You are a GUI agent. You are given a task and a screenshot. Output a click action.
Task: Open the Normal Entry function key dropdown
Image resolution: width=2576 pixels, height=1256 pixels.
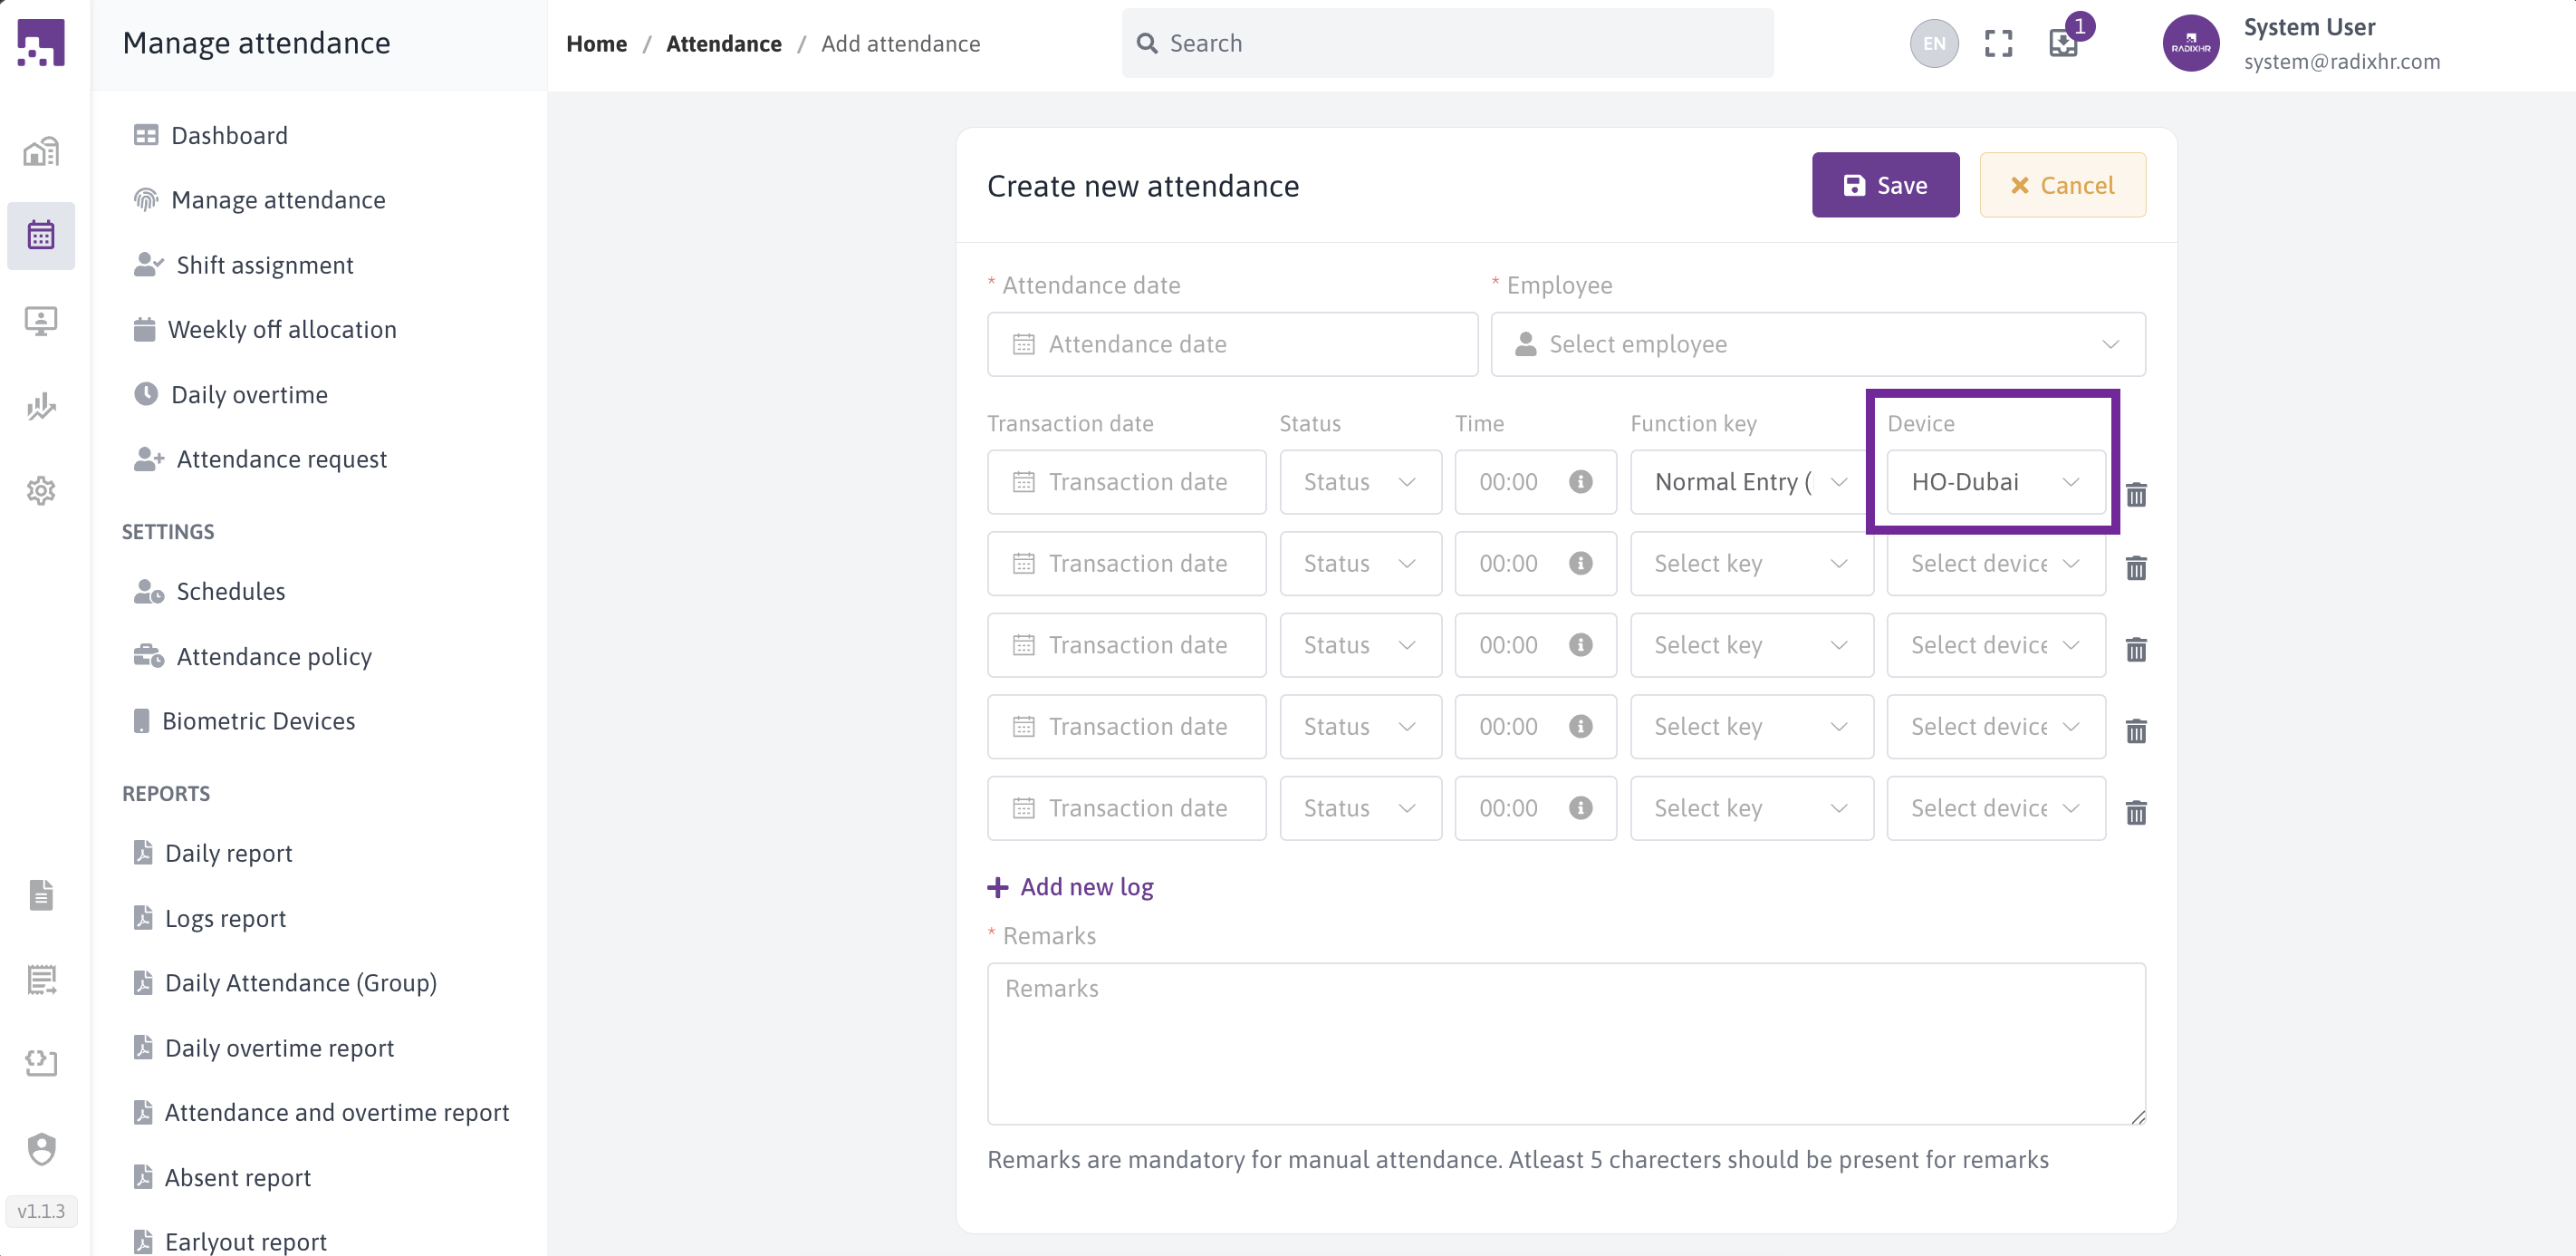click(x=1750, y=481)
